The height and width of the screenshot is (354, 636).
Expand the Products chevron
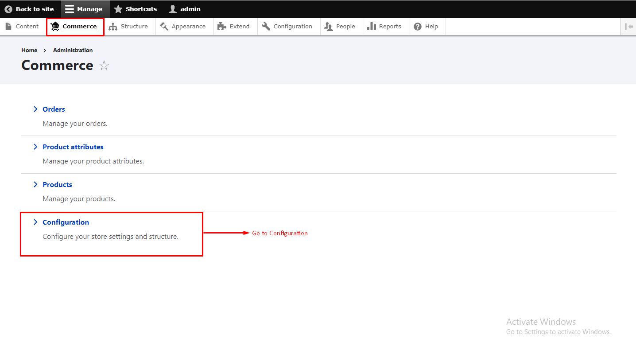pos(35,185)
